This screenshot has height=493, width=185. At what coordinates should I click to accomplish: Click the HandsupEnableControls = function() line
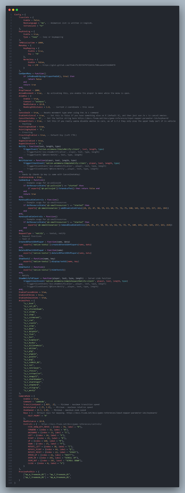pos(38,217)
